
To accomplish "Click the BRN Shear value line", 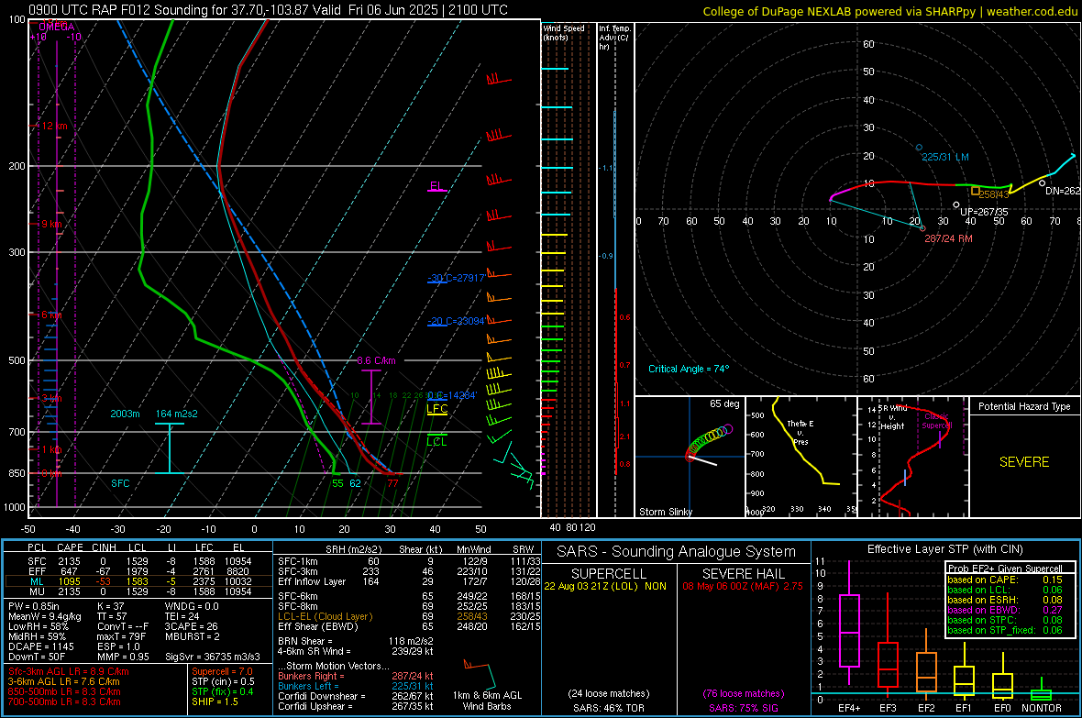I will (356, 641).
